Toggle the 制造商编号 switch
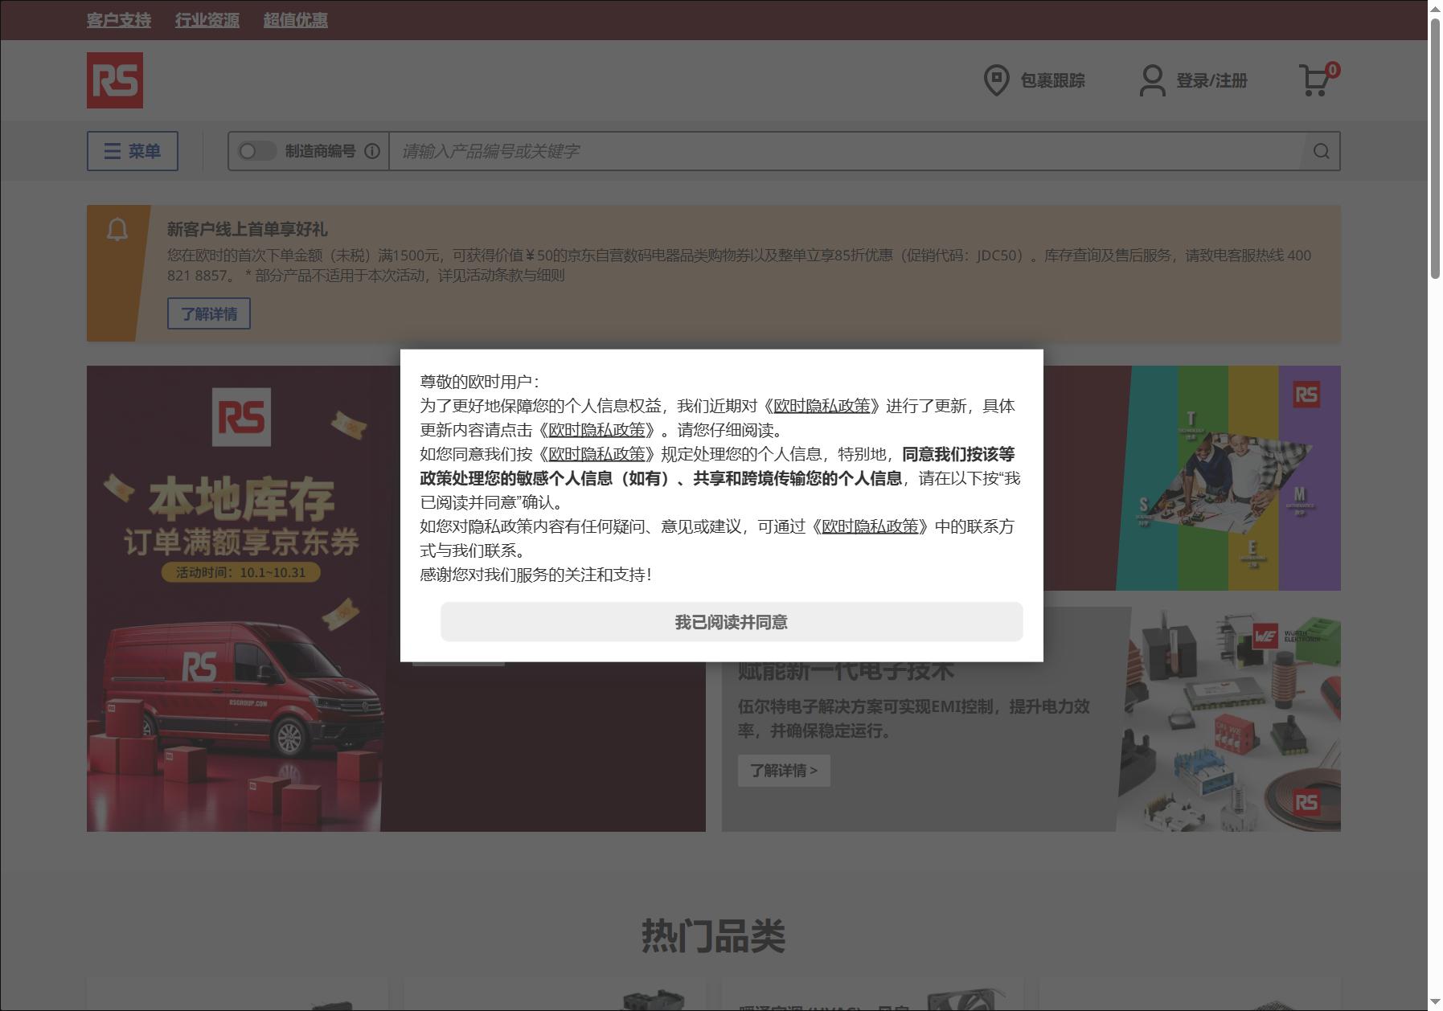The image size is (1443, 1011). pos(257,151)
